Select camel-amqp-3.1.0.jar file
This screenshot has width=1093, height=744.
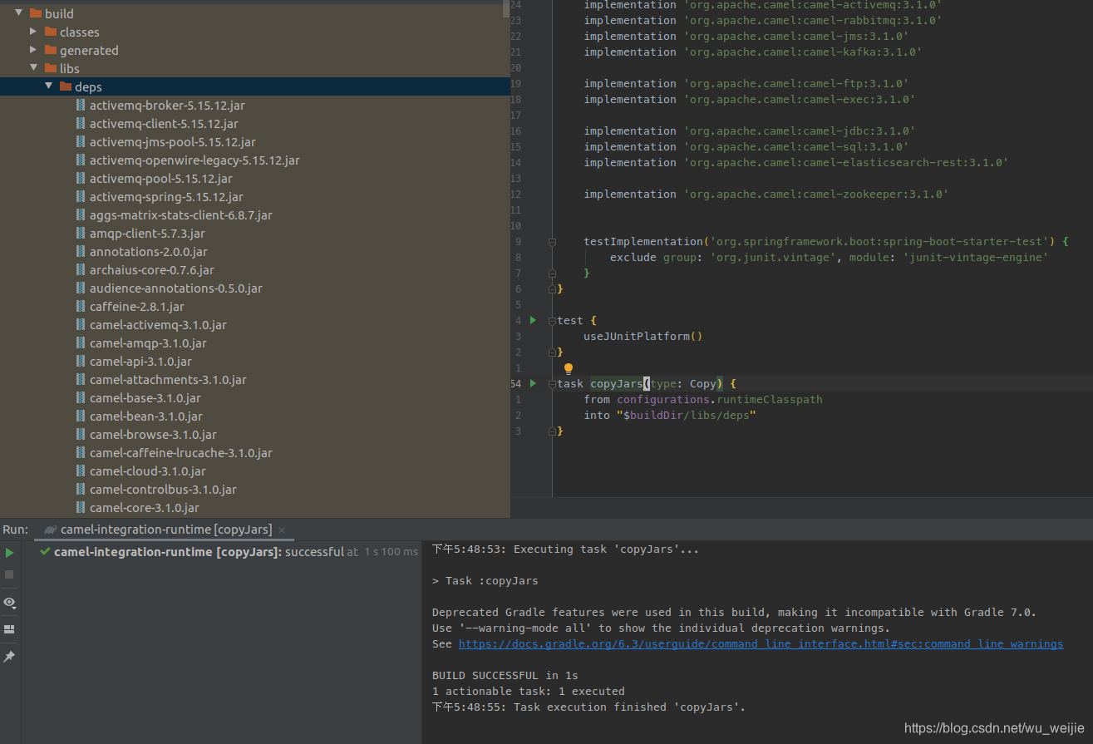point(148,343)
